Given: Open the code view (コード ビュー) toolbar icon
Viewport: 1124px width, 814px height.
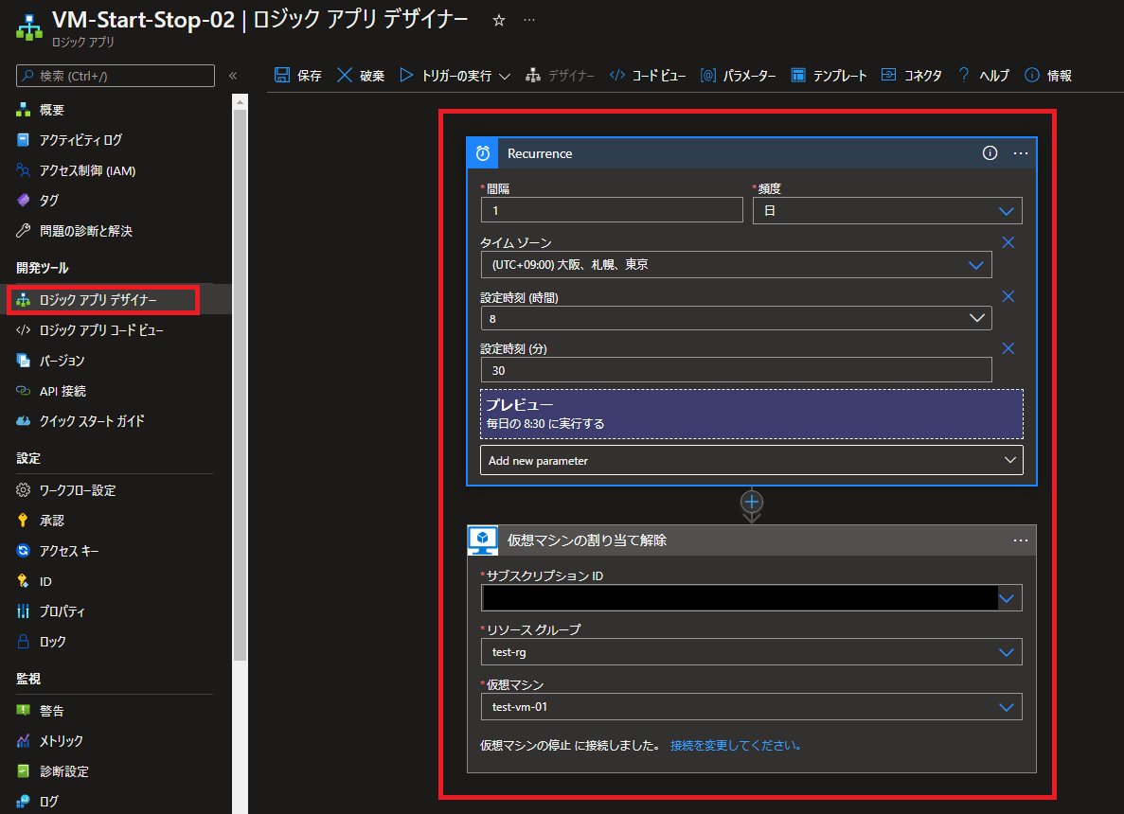Looking at the screenshot, I should [x=617, y=75].
